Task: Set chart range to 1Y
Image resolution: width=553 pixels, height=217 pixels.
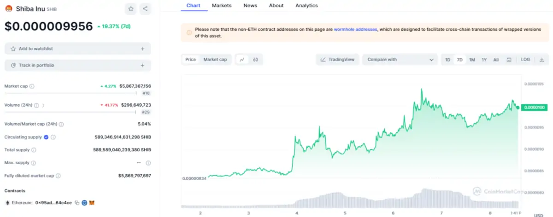Action: tap(484, 60)
